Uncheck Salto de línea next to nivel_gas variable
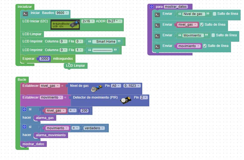The width and height of the screenshot is (244, 160). point(202,25)
